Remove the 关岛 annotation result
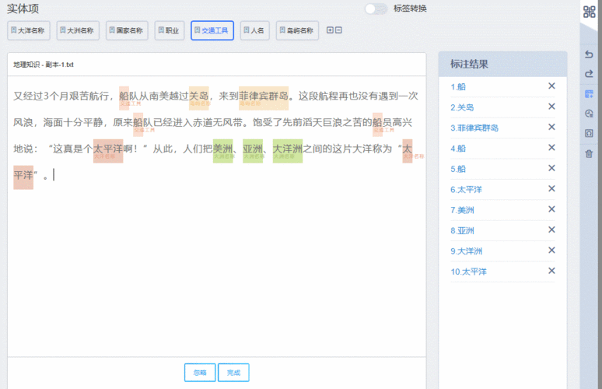This screenshot has height=389, width=602. point(551,107)
